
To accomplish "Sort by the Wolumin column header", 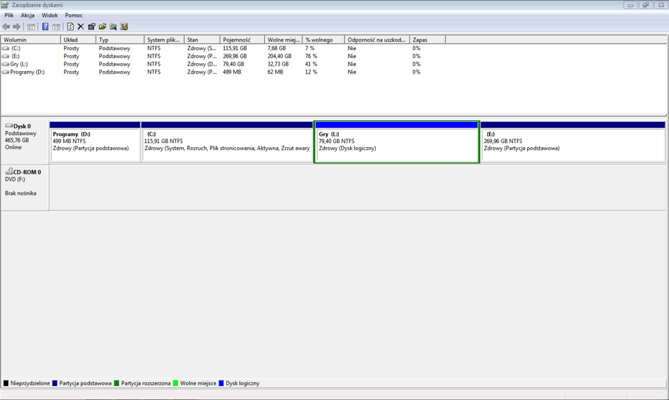I will pyautogui.click(x=31, y=39).
